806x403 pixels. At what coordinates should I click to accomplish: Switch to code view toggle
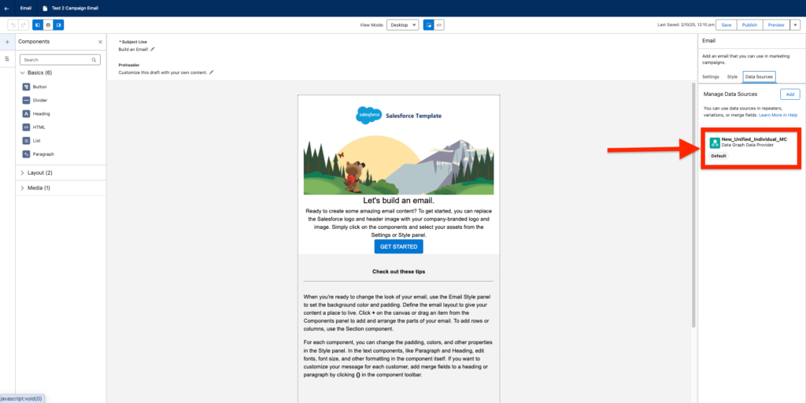(439, 25)
